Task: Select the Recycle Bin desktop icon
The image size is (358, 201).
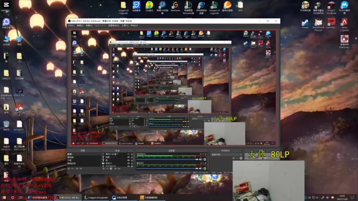Action: tap(6, 126)
